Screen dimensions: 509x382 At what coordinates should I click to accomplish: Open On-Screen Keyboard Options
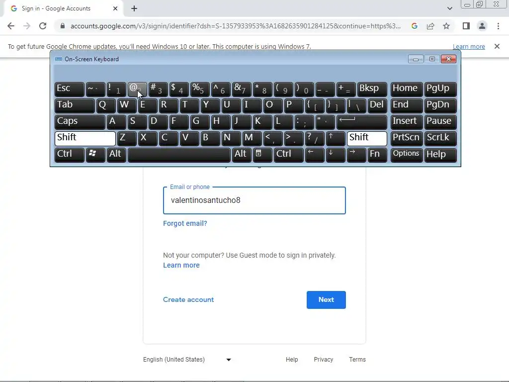pyautogui.click(x=407, y=155)
